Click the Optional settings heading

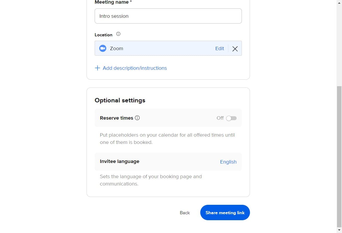click(120, 100)
